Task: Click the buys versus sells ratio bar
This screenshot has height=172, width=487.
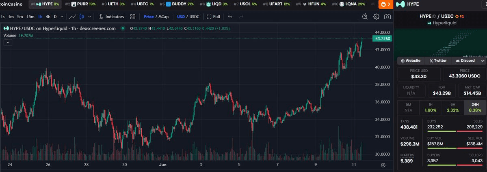Action: (x=455, y=131)
